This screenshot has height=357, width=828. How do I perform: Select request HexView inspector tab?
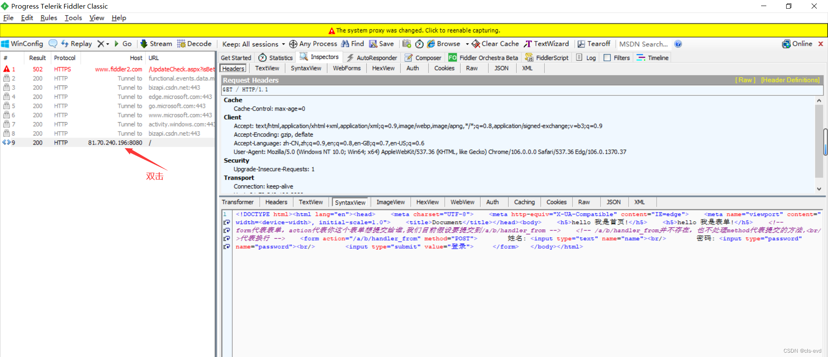click(383, 68)
